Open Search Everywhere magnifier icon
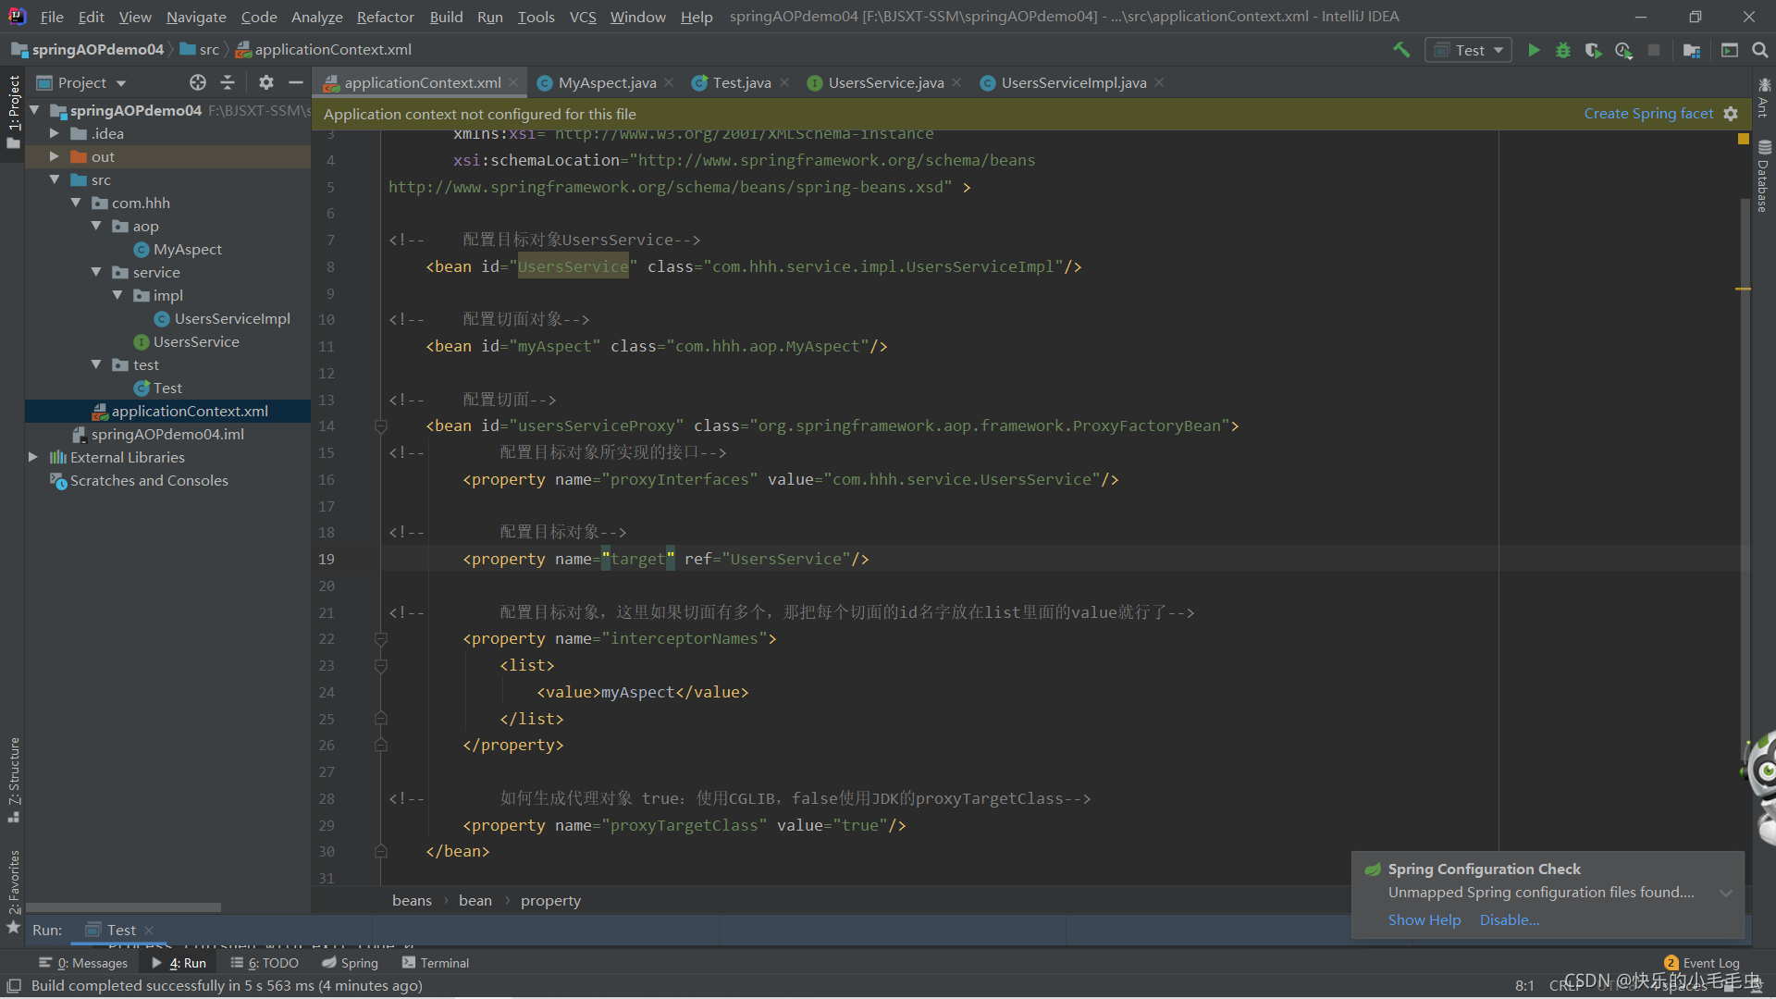Viewport: 1776px width, 999px height. (x=1759, y=50)
